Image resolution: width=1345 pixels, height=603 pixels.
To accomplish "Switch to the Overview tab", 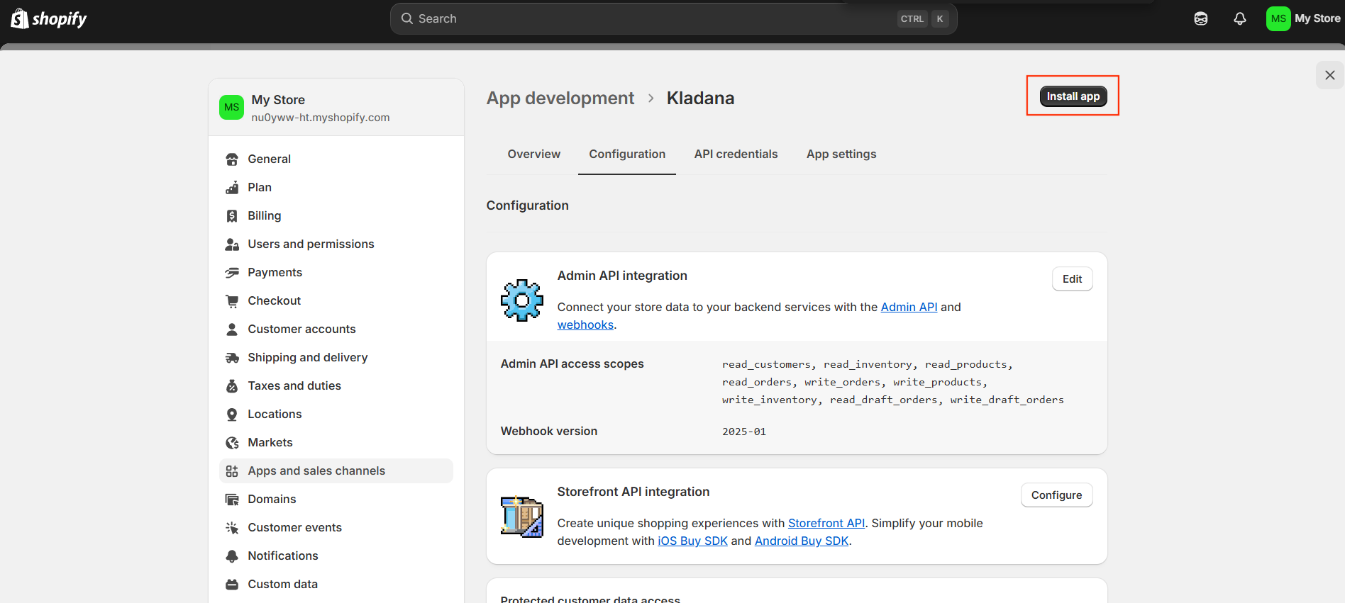I will coord(533,154).
